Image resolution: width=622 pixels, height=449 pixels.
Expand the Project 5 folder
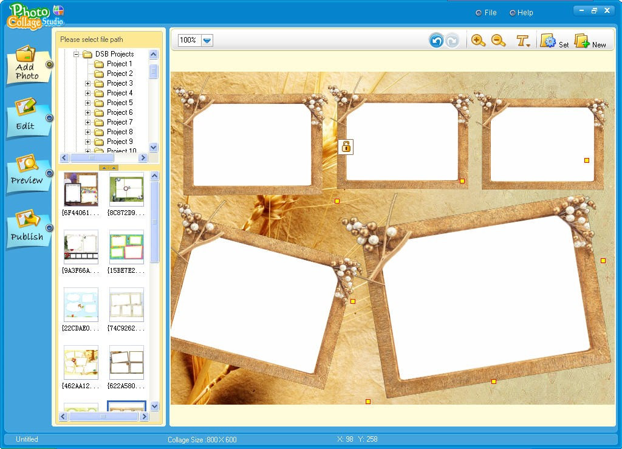tap(87, 103)
